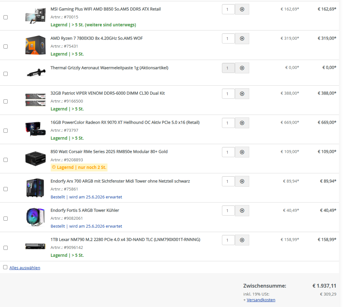Edit quantity for Patriot VIPER VENOM RAM
The height and width of the screenshot is (307, 344).
point(228,94)
